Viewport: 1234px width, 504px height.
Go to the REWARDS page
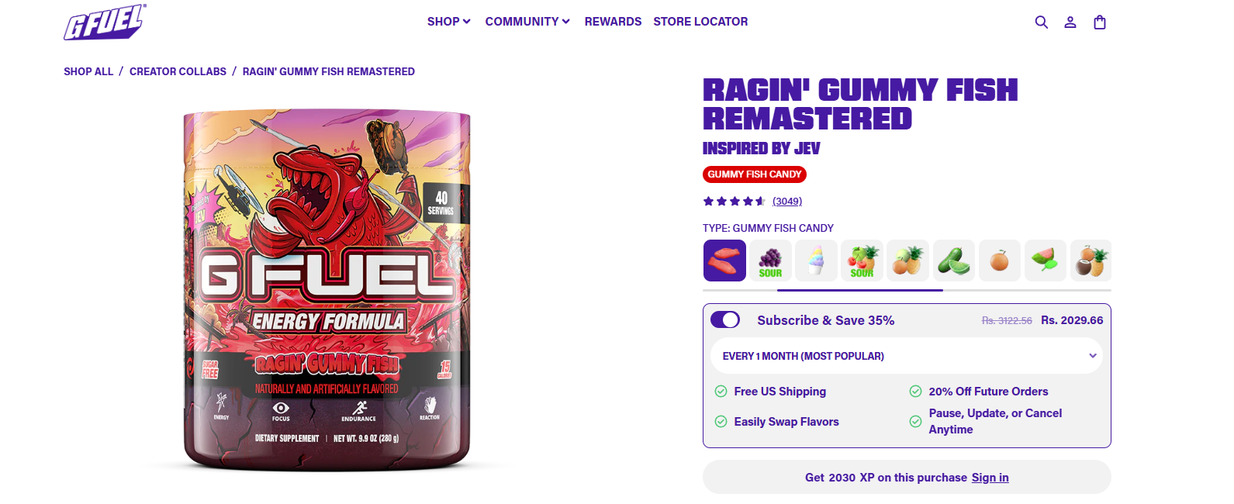pyautogui.click(x=613, y=22)
